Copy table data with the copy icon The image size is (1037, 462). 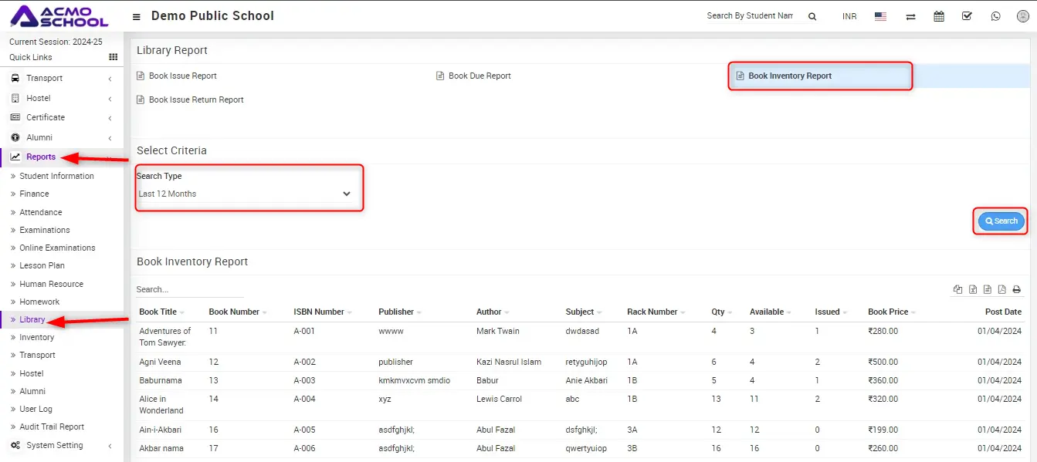(x=958, y=290)
